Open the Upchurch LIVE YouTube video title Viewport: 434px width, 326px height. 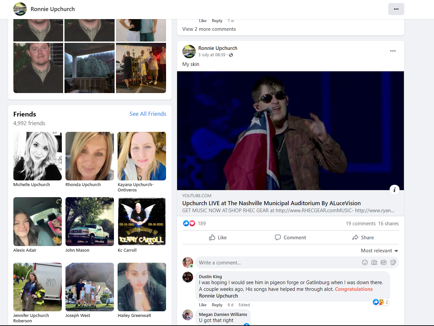tap(271, 203)
